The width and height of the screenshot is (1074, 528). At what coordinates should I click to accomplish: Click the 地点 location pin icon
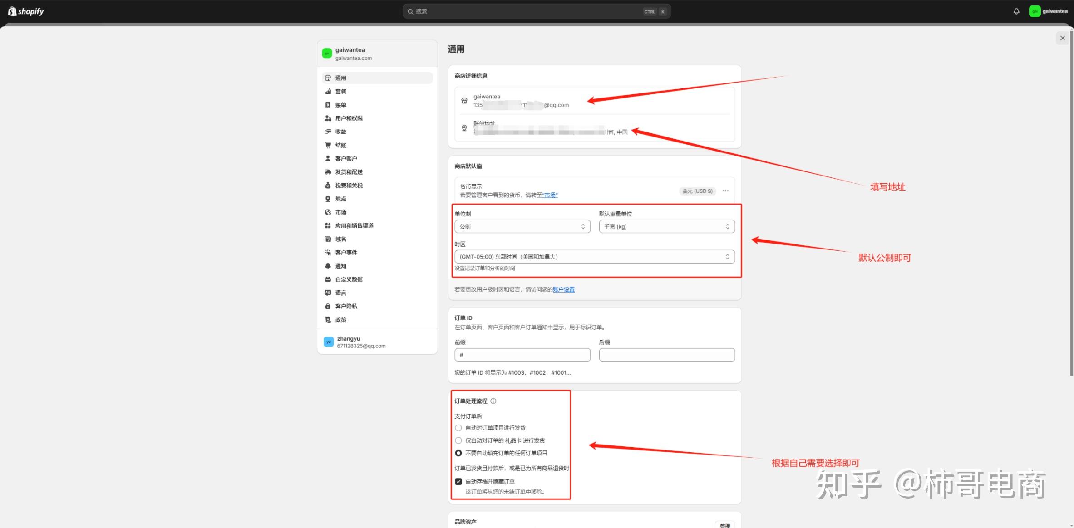[x=328, y=199]
